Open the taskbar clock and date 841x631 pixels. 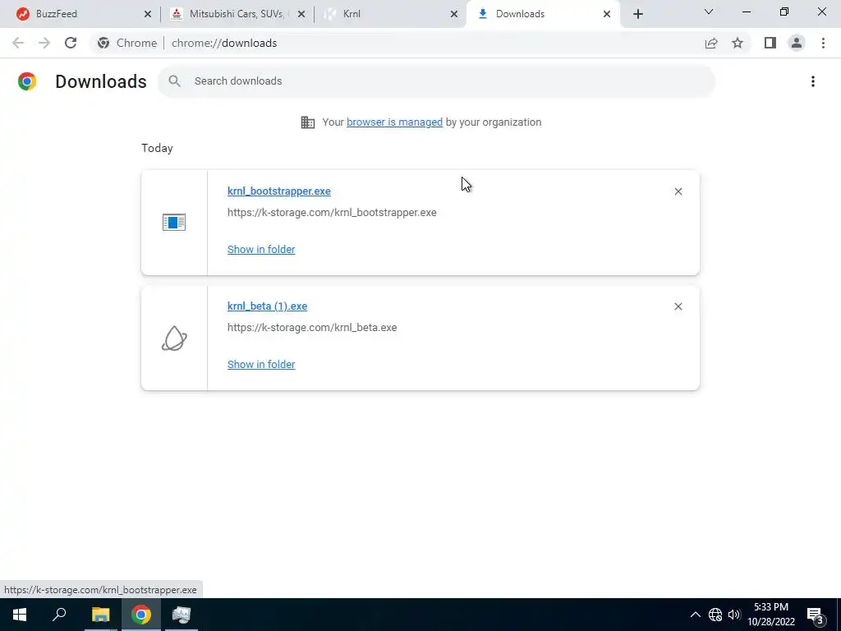770,615
